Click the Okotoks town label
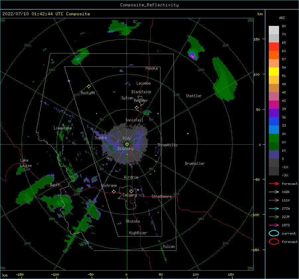 click(x=133, y=221)
